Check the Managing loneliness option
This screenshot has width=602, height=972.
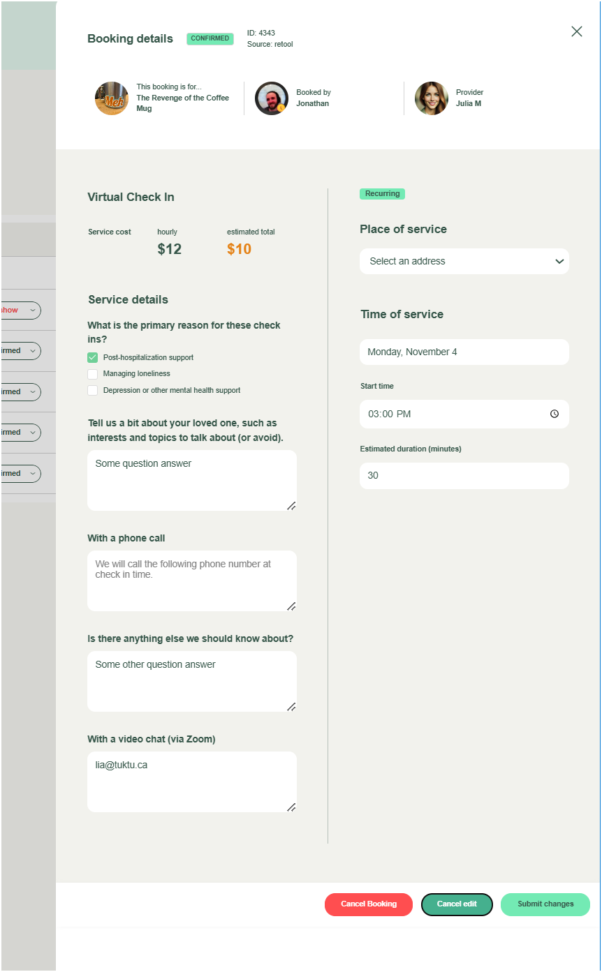tap(92, 374)
